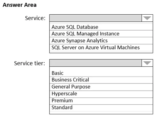Click blank row above Azure SQL Database

point(101,23)
